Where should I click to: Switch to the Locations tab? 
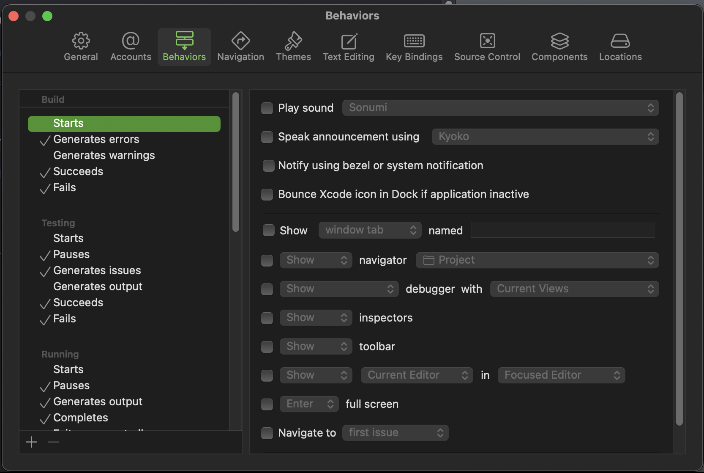620,47
